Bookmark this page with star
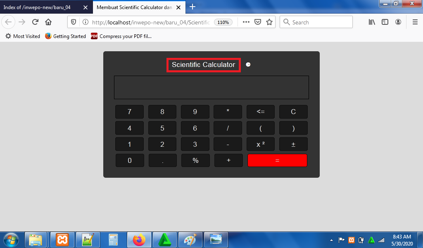This screenshot has width=423, height=248. pyautogui.click(x=269, y=22)
